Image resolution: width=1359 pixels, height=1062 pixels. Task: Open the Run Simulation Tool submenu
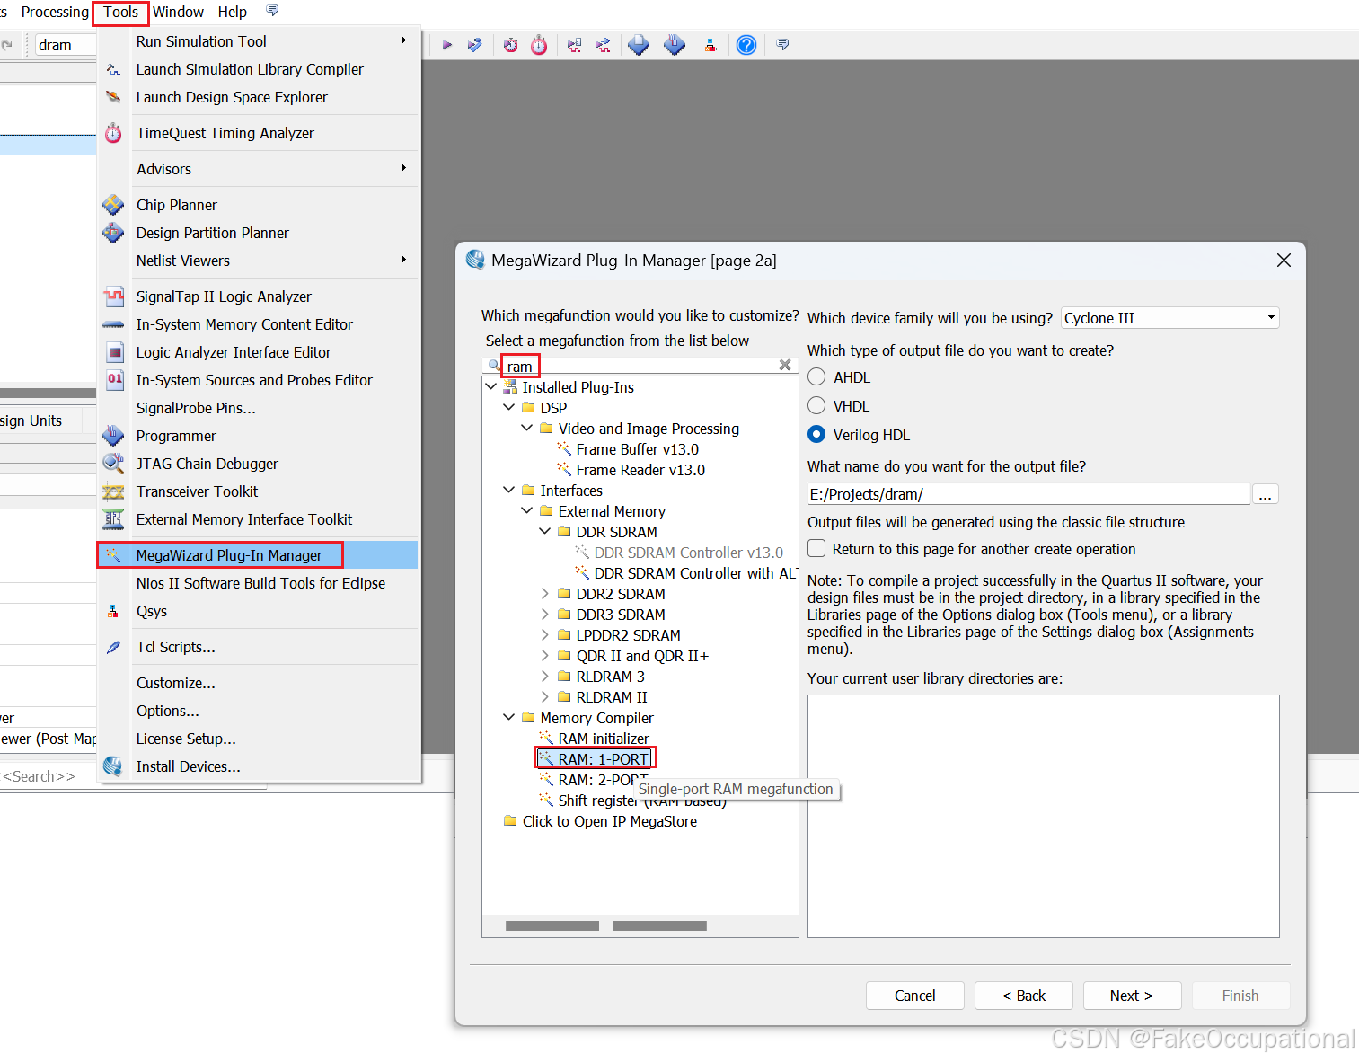[x=259, y=41]
